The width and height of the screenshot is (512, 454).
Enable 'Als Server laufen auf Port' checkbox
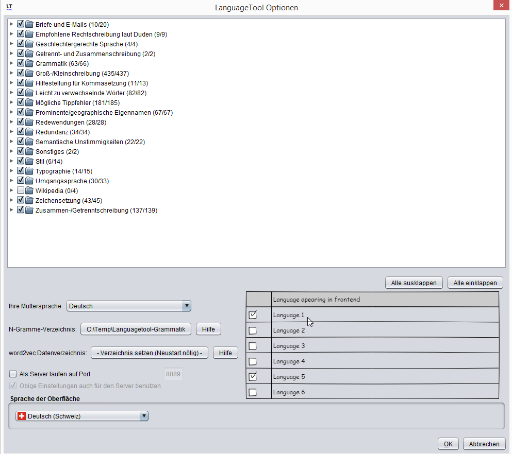pyautogui.click(x=13, y=374)
